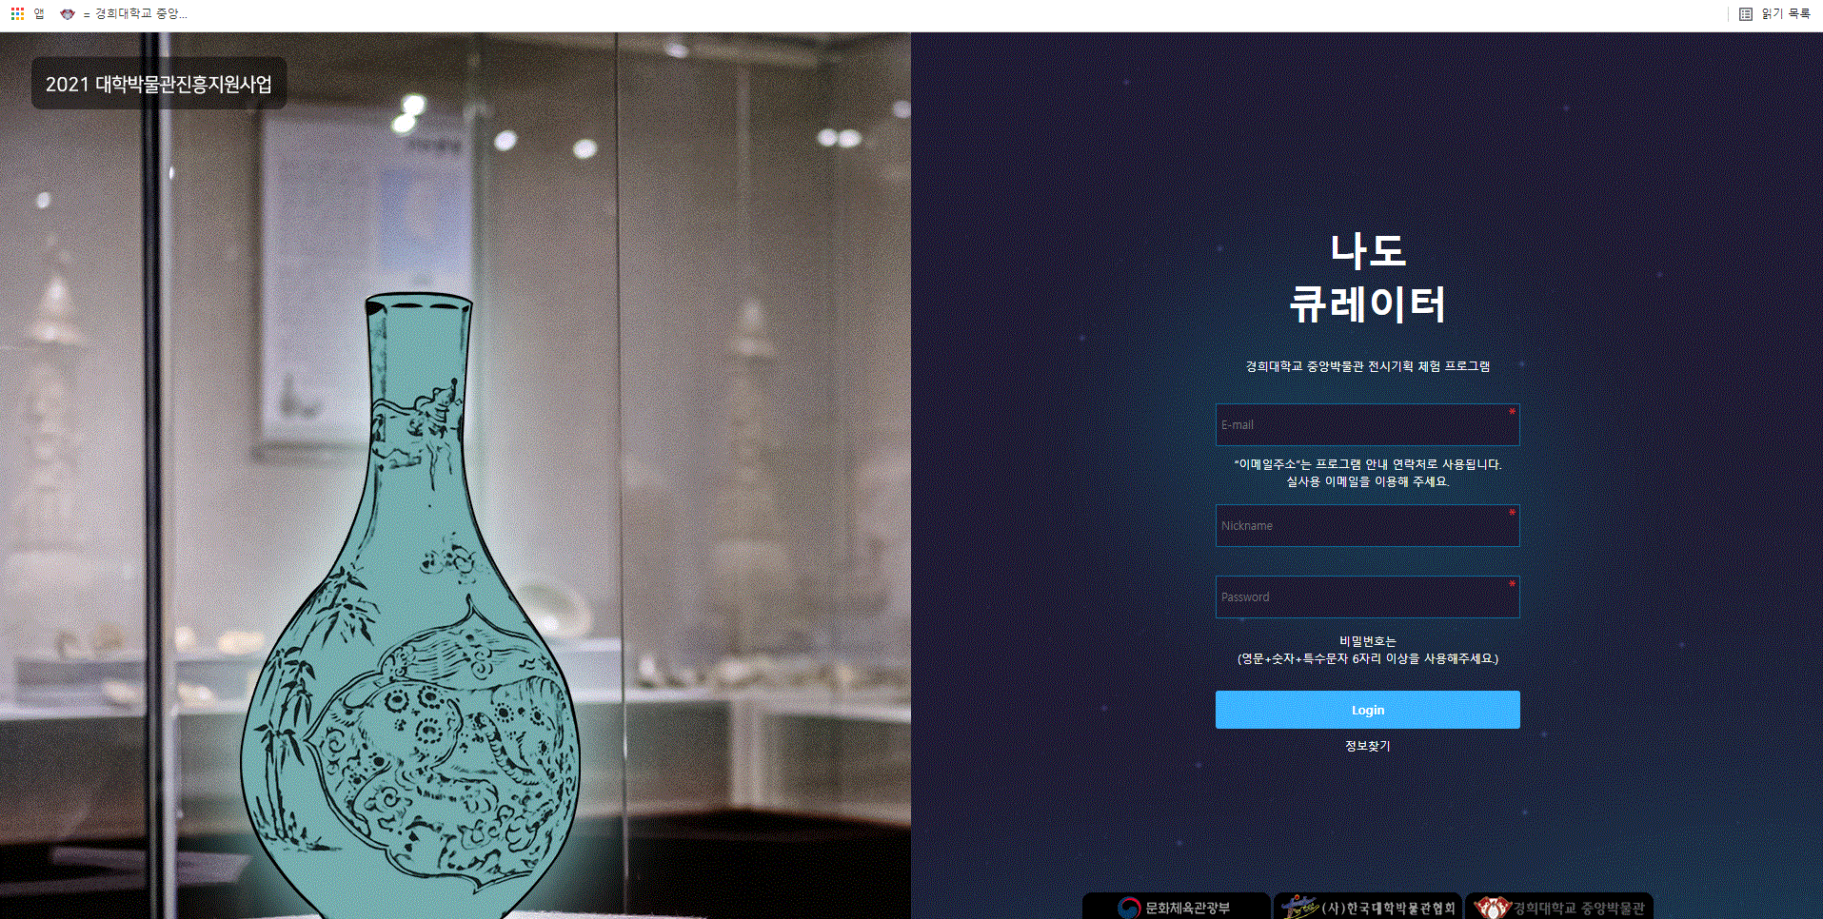Click the 문화체육관광부 text label
This screenshot has height=919, width=1823.
(1187, 909)
